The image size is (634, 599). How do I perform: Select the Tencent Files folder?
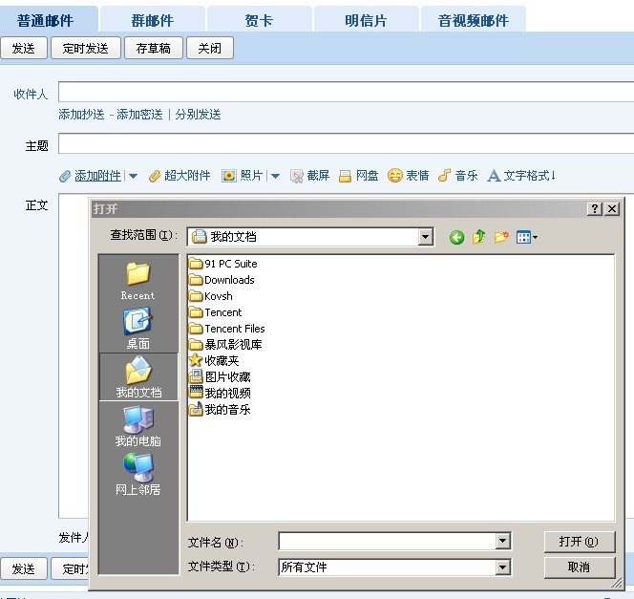tap(227, 329)
